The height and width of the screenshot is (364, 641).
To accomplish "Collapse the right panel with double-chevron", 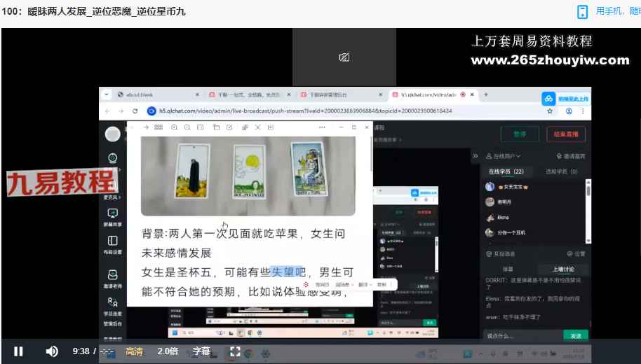I will coord(475,155).
